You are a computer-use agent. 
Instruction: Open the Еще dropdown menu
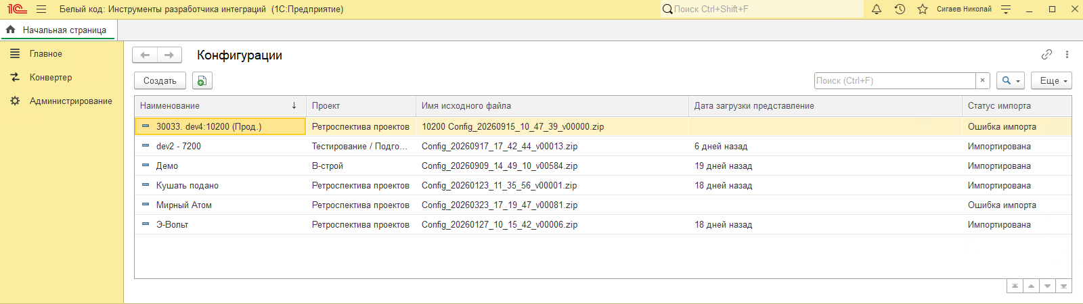(x=1052, y=80)
